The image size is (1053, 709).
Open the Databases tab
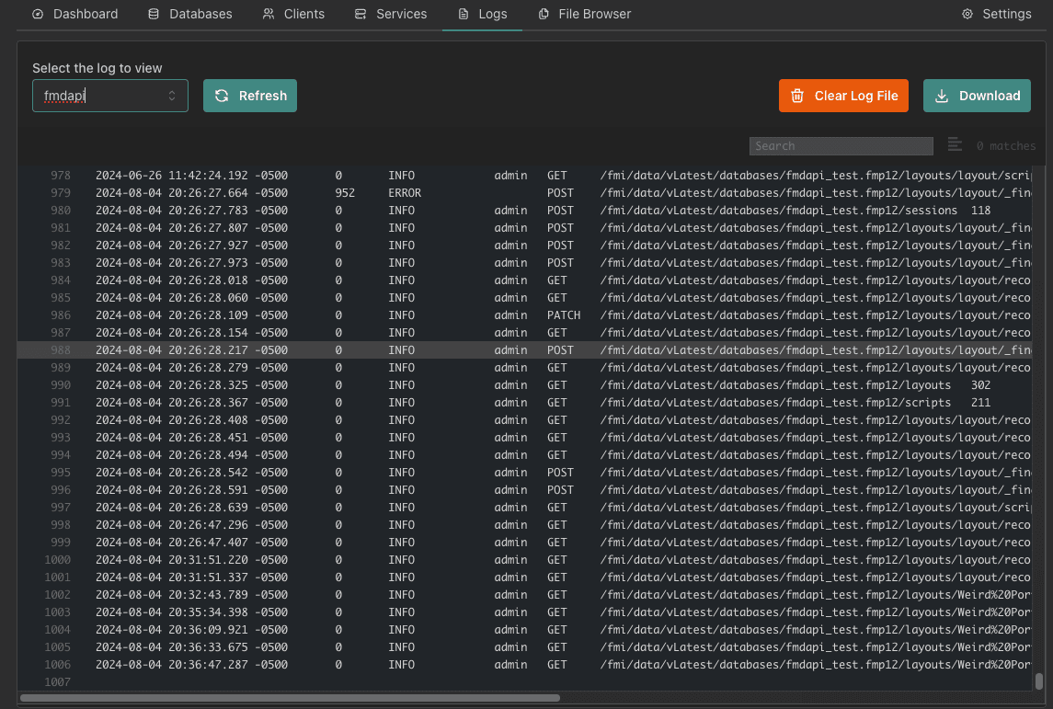coord(190,14)
